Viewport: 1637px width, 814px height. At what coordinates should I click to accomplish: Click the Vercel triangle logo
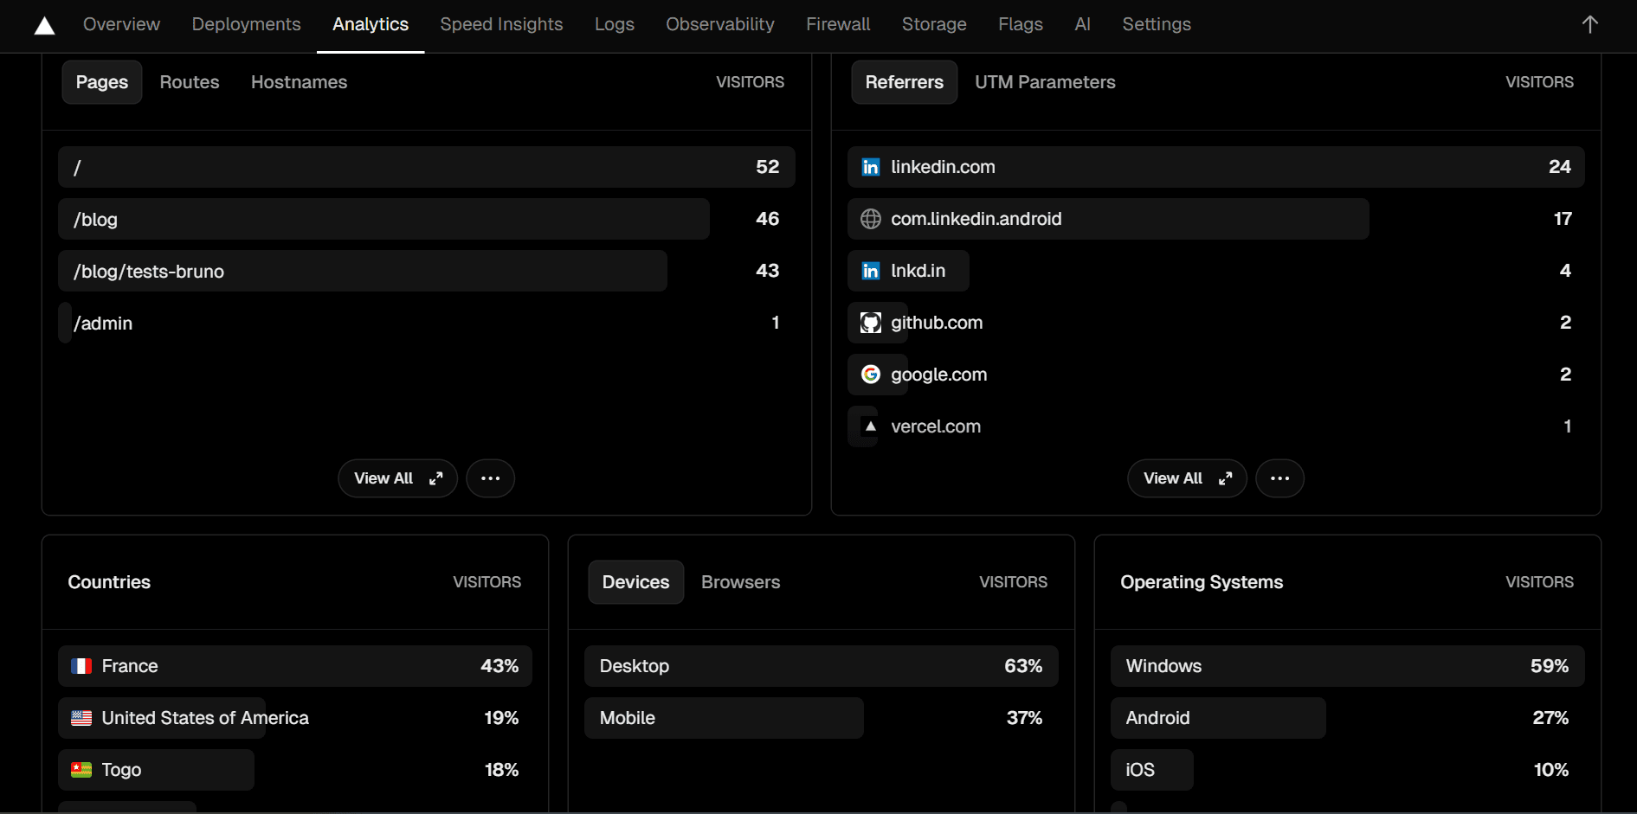click(44, 25)
